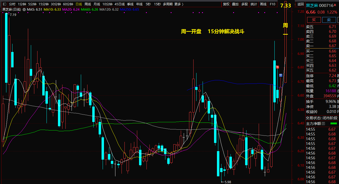
Task: Switch to 周线 weekly chart
Action: point(88,4)
